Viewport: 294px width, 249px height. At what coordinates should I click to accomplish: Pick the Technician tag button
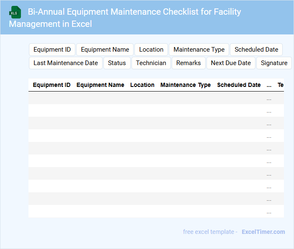[151, 63]
